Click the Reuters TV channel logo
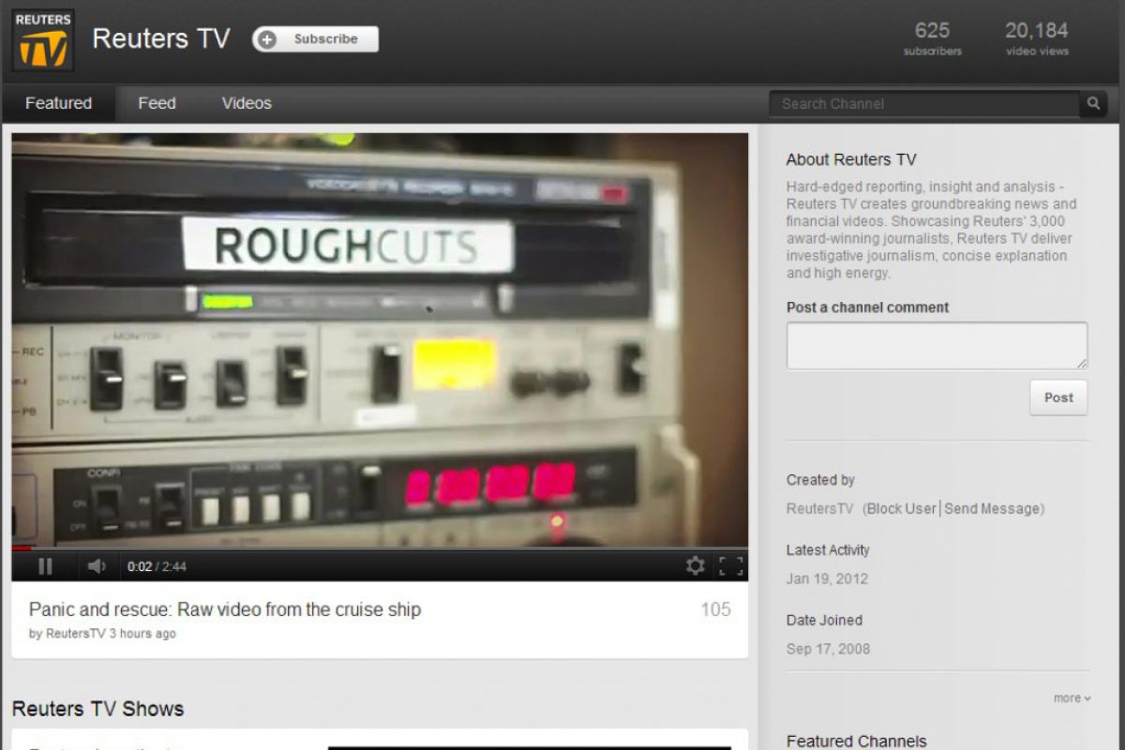 [43, 40]
